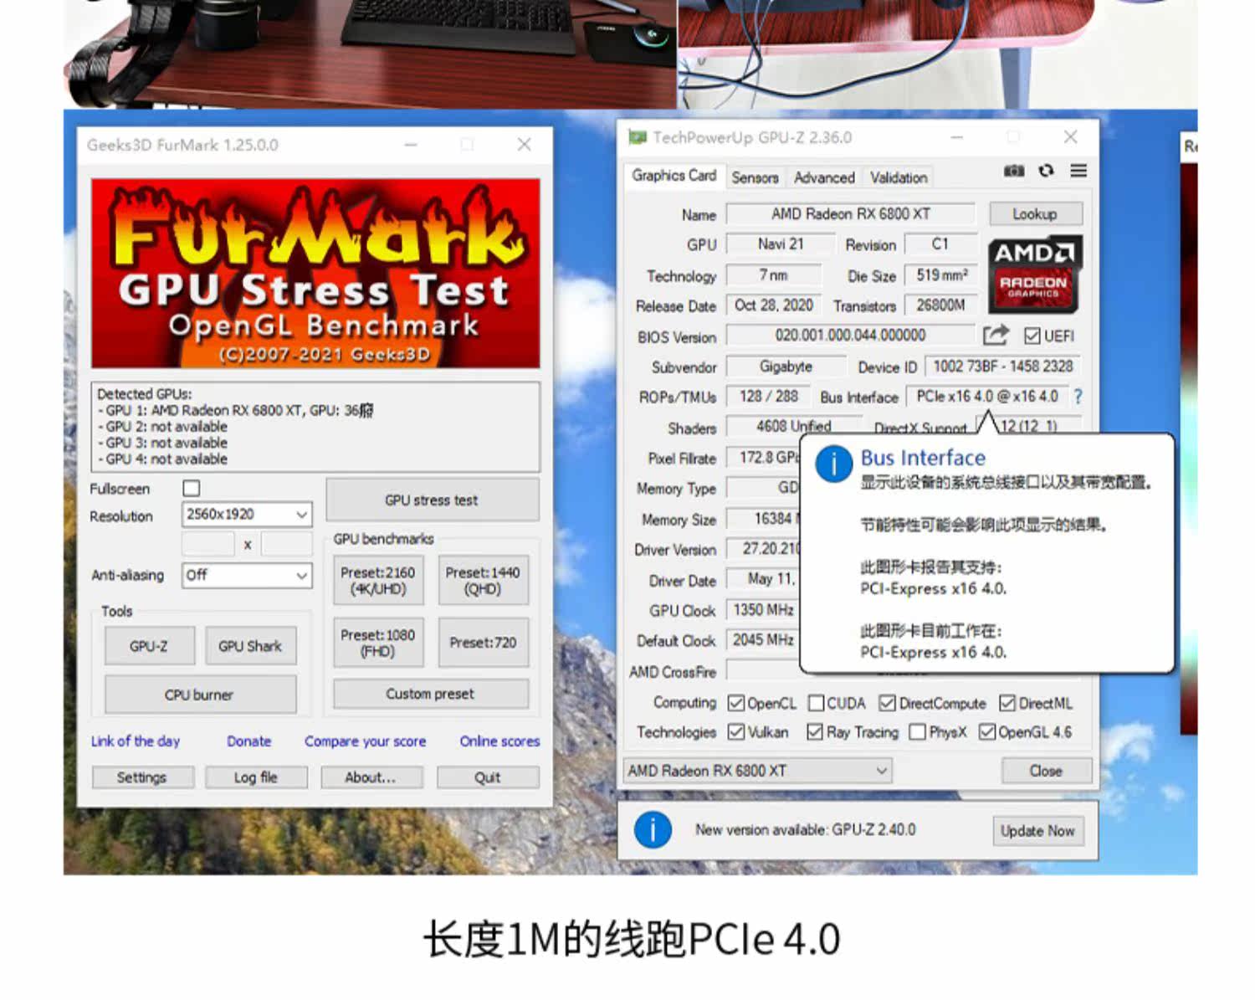Open FurMark Settings
This screenshot has width=1255, height=1000.
142,777
